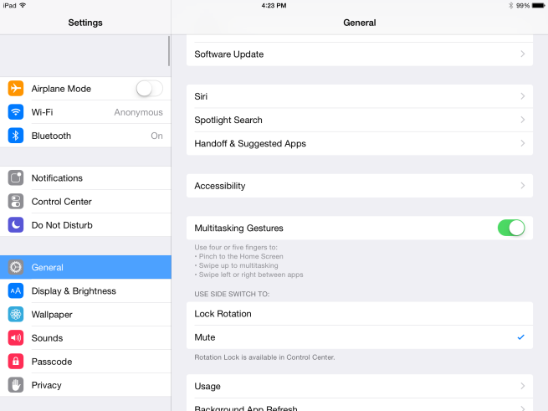Select Mute for the side switch
The height and width of the screenshot is (411, 548).
click(x=359, y=337)
